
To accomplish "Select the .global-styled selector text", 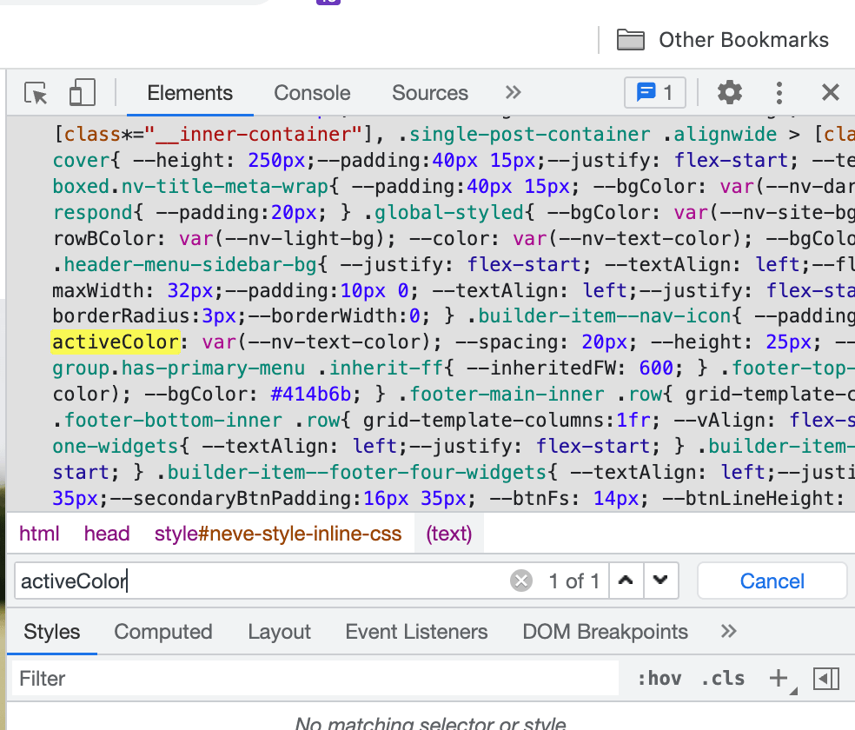I will tap(443, 213).
